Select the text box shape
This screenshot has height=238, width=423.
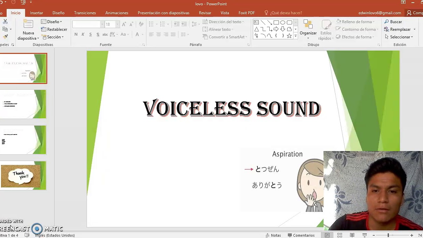(x=256, y=22)
